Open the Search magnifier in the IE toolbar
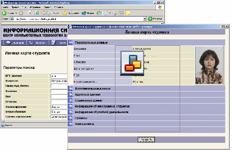This screenshot has width=232, height=150. pos(51,13)
